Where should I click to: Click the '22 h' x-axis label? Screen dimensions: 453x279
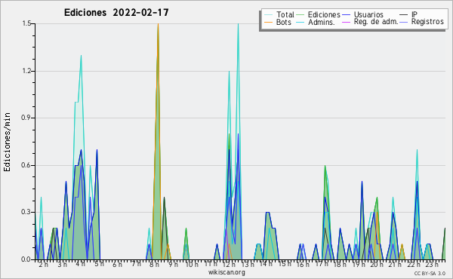coord(414,265)
